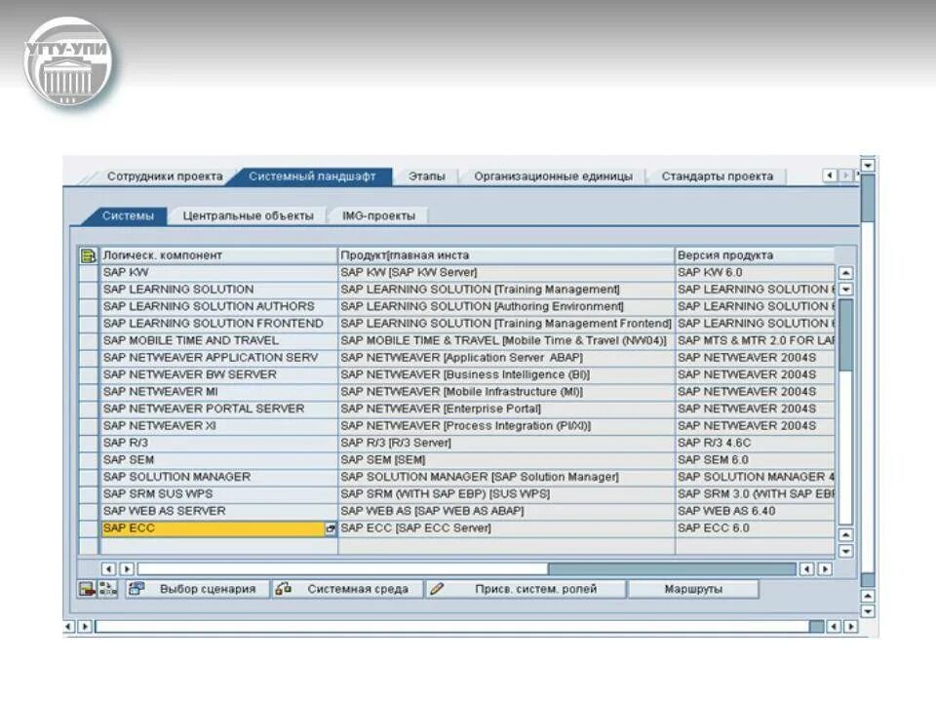Select row marker for SAP SEM row

point(89,461)
